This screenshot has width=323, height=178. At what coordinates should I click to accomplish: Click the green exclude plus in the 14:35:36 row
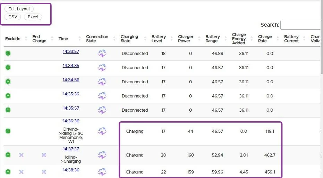pos(8,96)
